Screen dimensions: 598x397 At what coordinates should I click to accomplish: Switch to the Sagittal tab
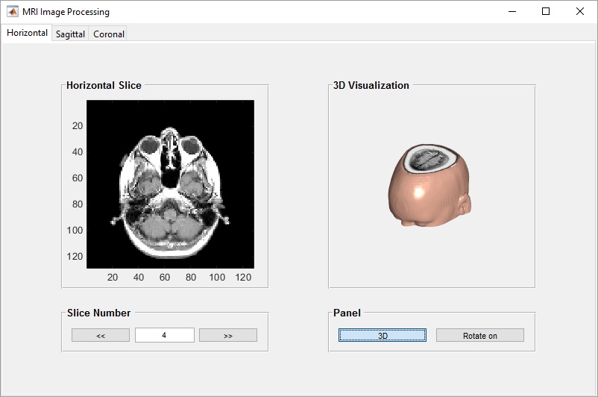70,34
